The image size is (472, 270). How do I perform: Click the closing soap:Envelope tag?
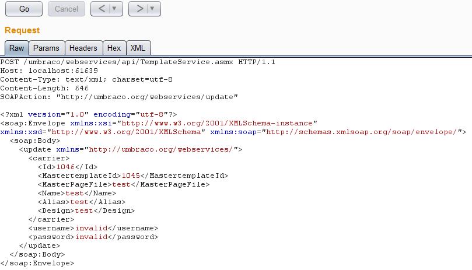pyautogui.click(x=37, y=263)
